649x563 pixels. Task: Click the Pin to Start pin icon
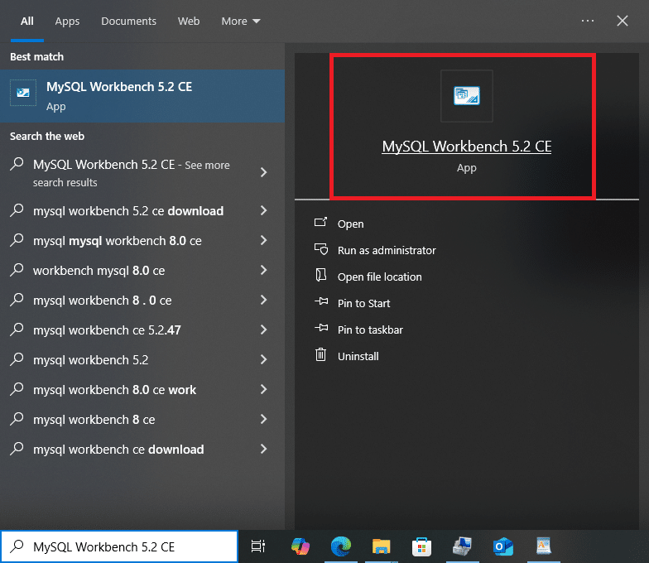coord(321,301)
